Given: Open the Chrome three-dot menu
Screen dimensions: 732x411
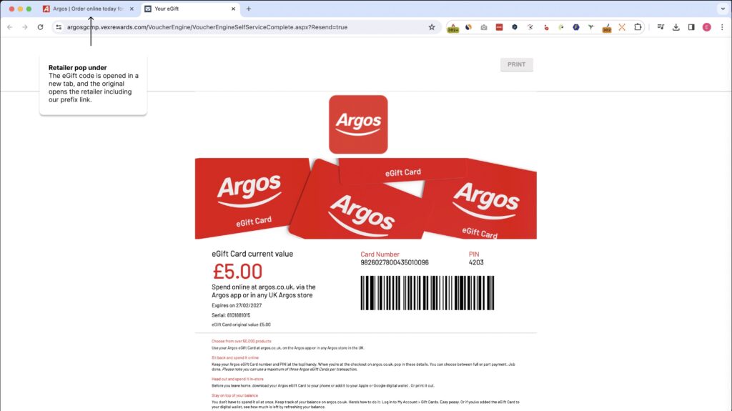Looking at the screenshot, I should (x=722, y=27).
